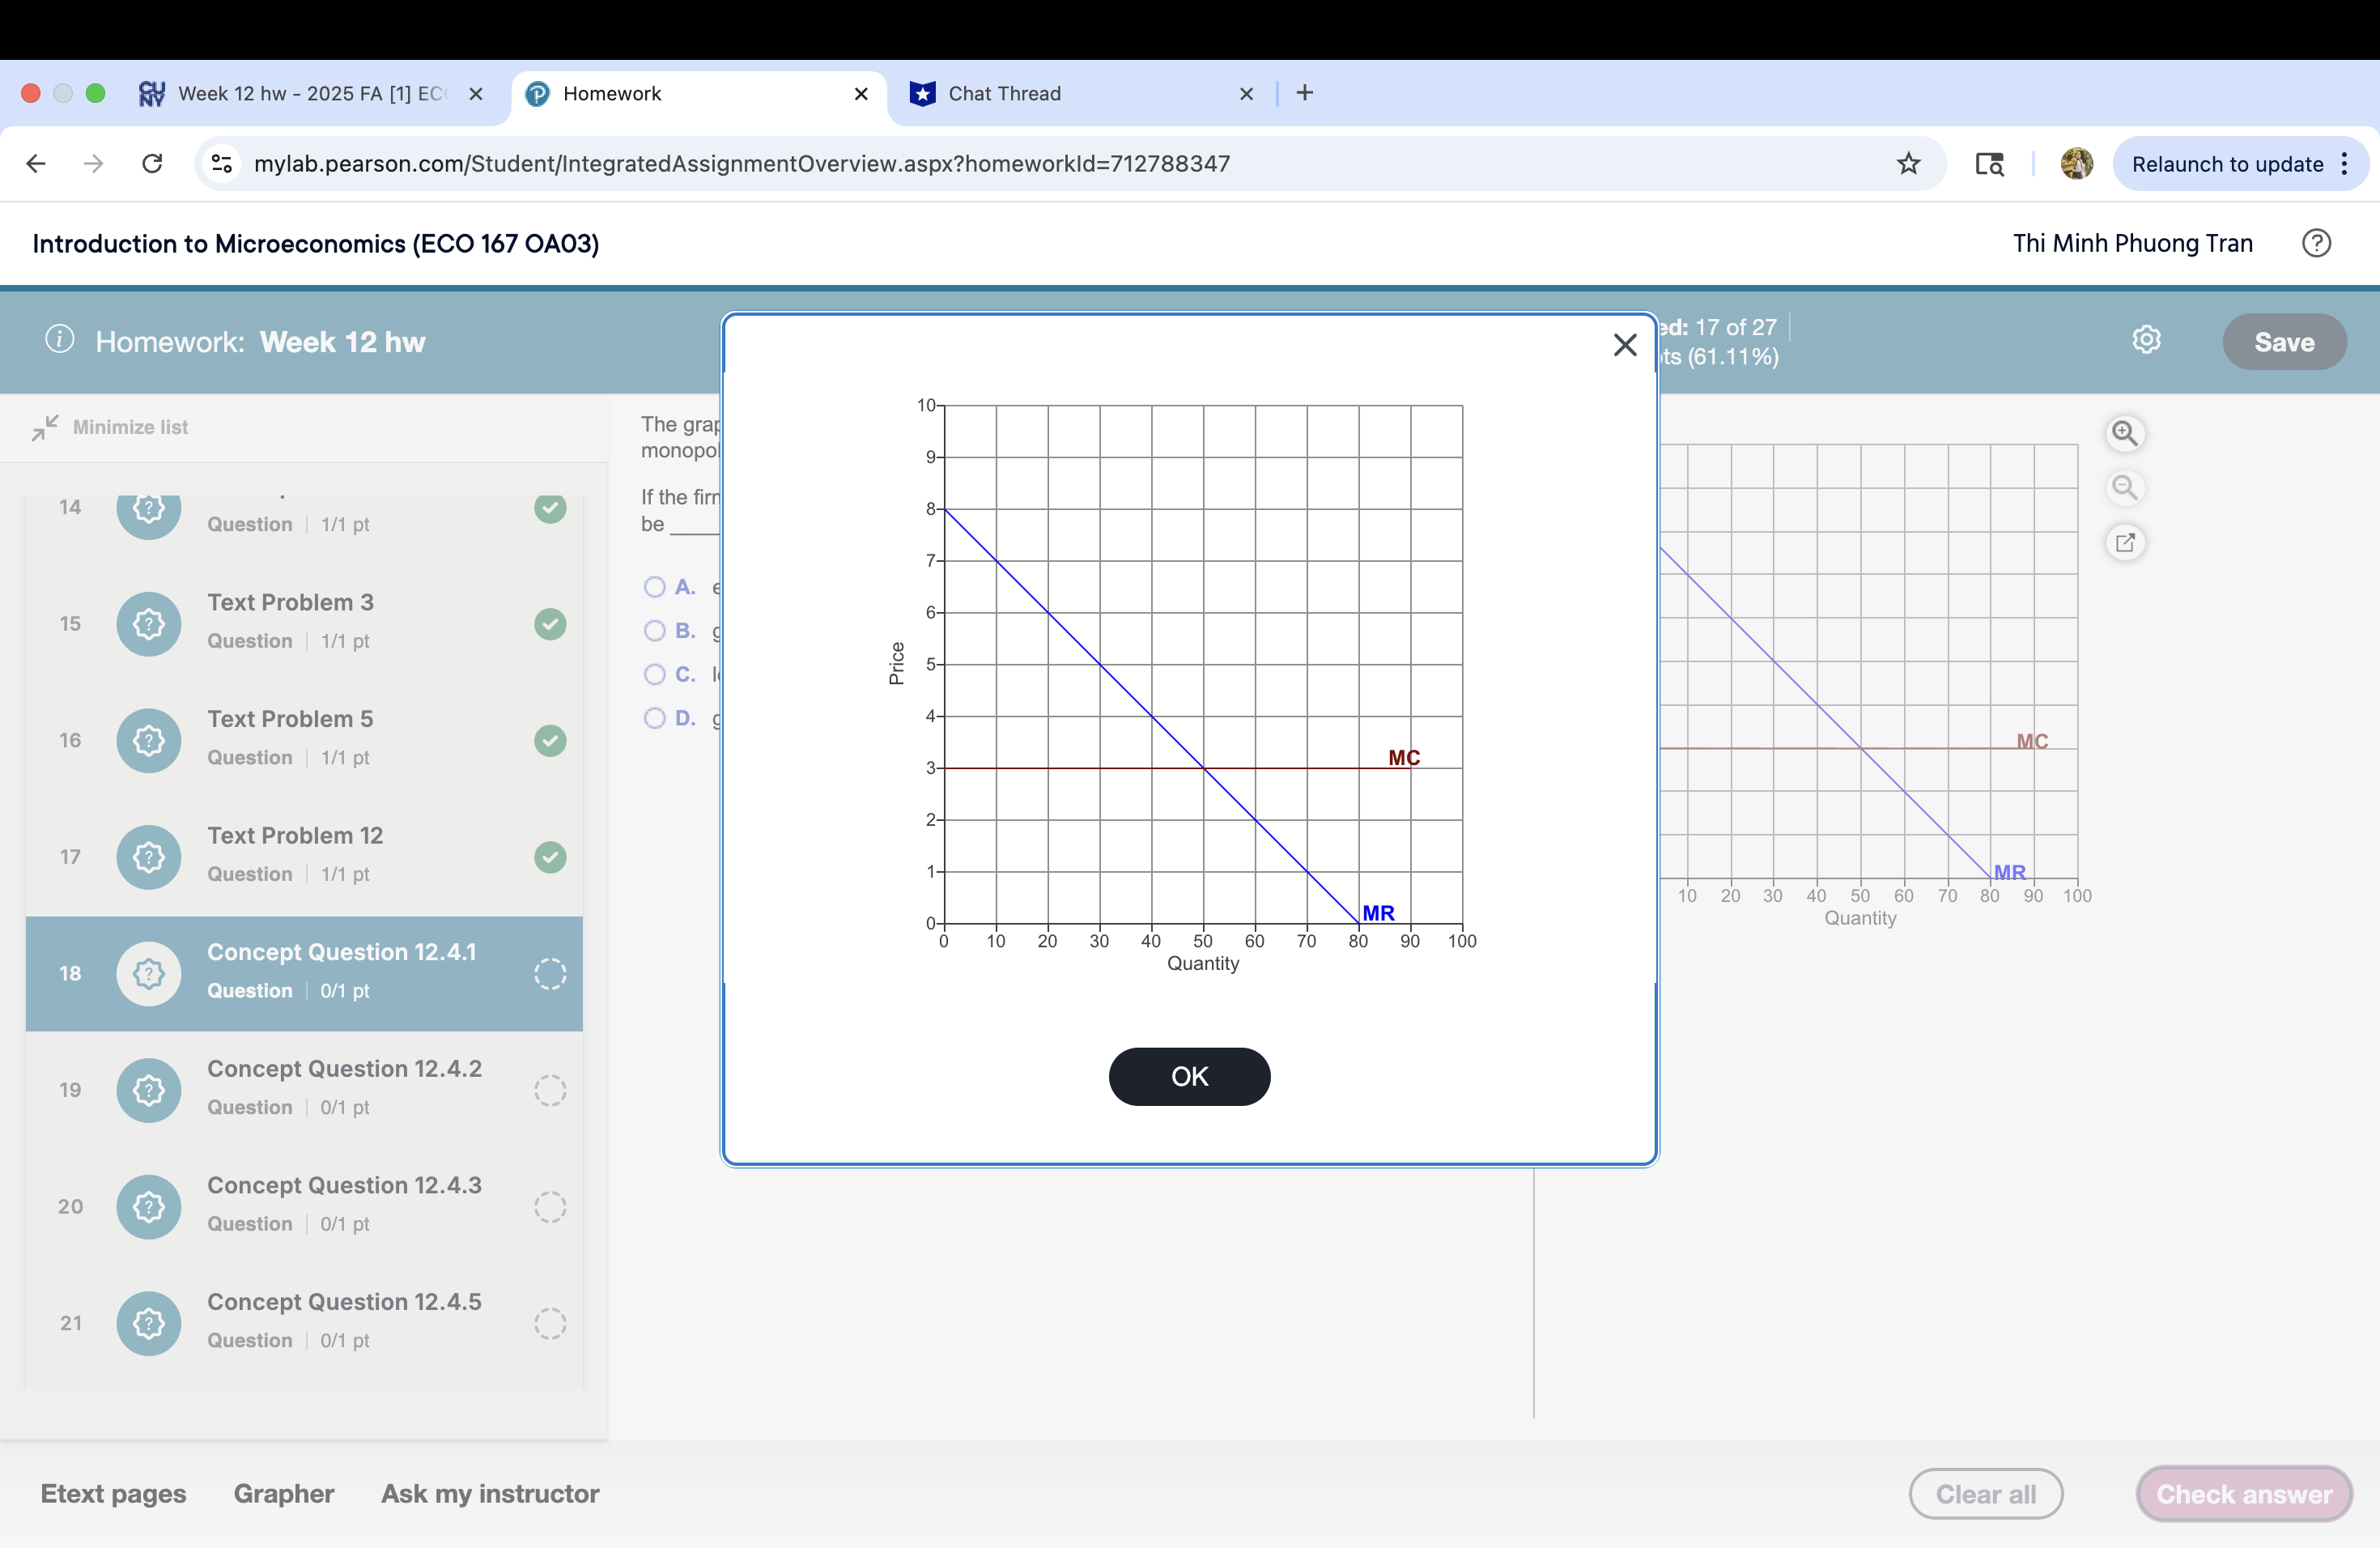Screen dimensions: 2380x1548
Task: Select answer choice A radio button
Action: click(655, 586)
